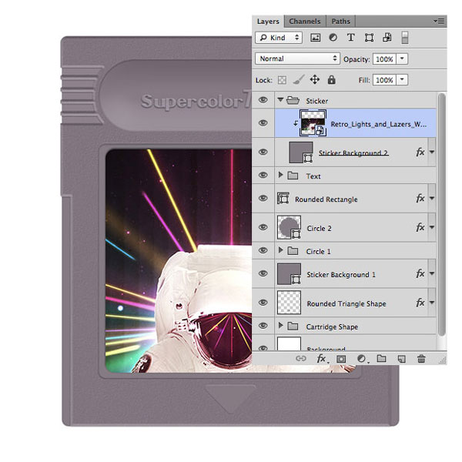Toggle layer filtering switch on or off
This screenshot has width=462, height=462.
tap(405, 38)
